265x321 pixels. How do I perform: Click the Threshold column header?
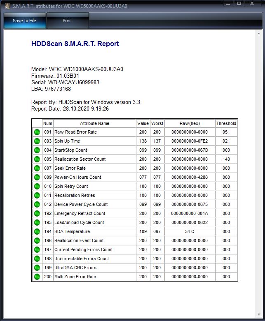[x=226, y=123]
